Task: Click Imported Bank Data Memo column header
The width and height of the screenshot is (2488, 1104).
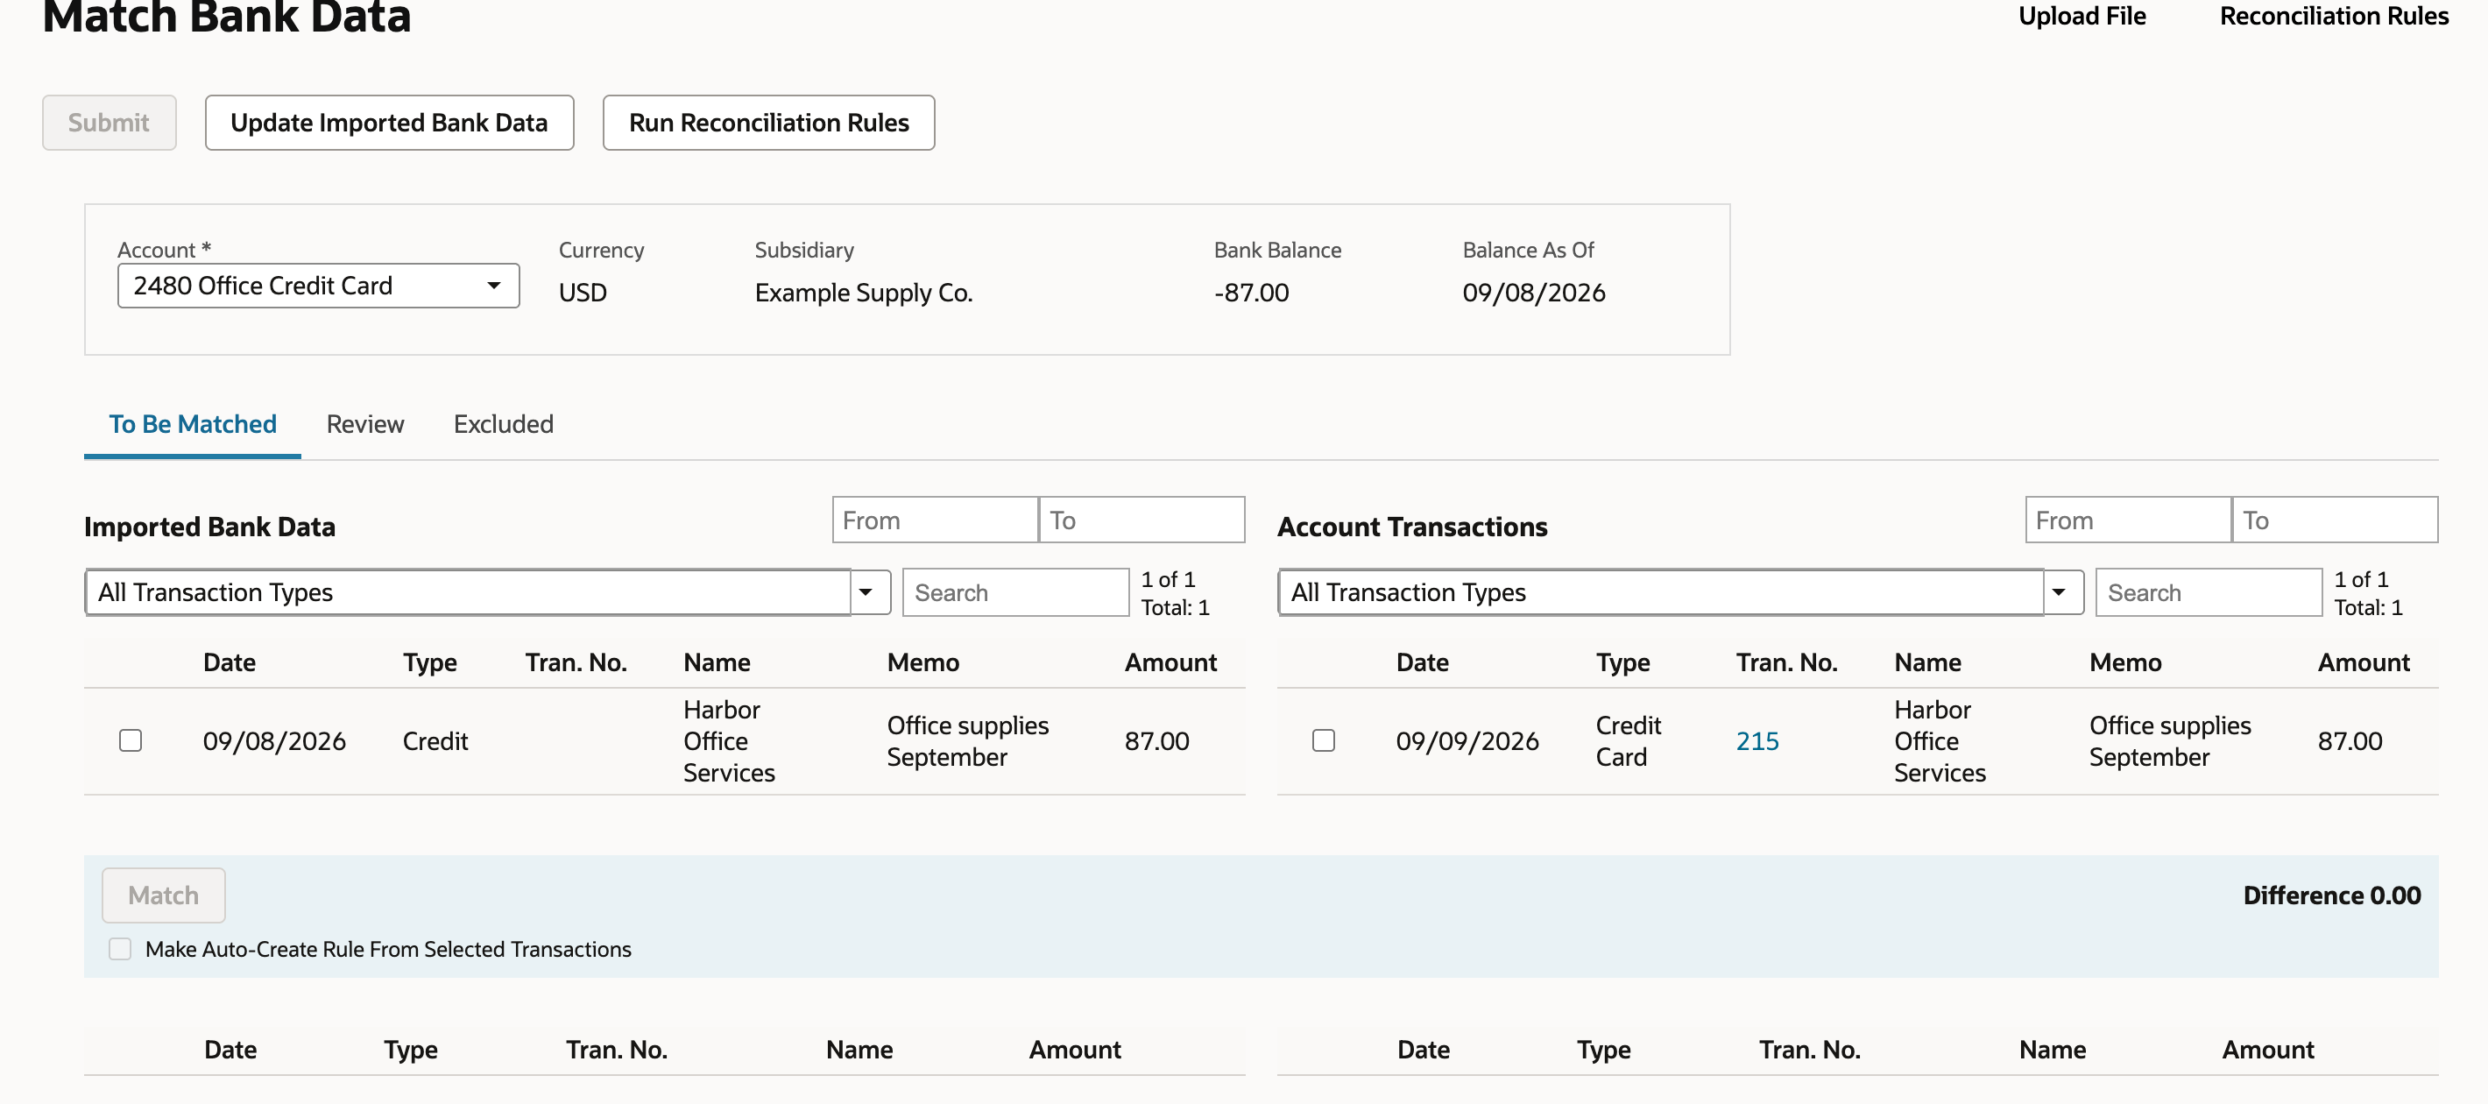Action: pos(922,662)
